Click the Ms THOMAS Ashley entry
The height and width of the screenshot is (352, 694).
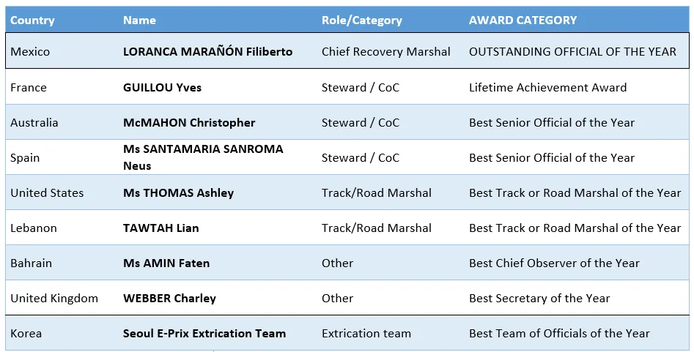178,192
